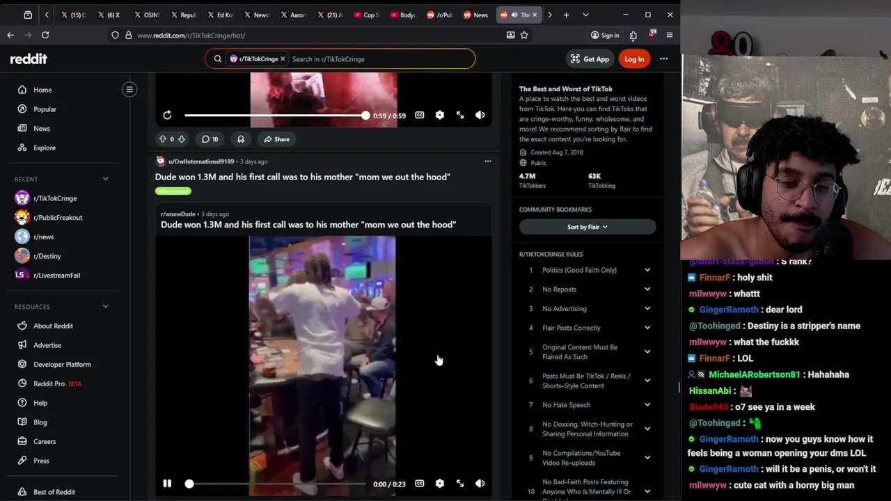Go back in browser
Viewport: 891px width, 501px height.
click(10, 35)
